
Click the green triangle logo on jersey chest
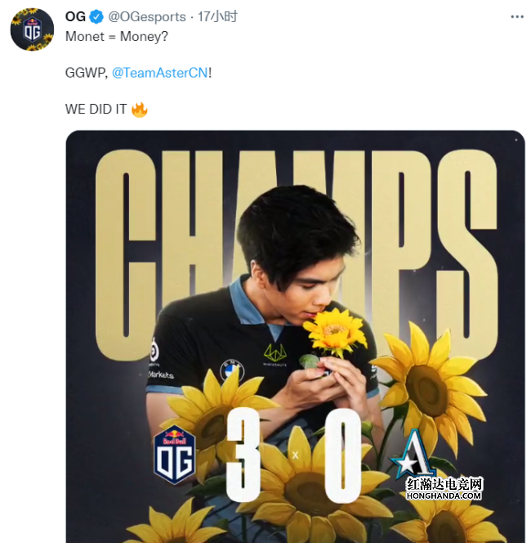(x=274, y=352)
